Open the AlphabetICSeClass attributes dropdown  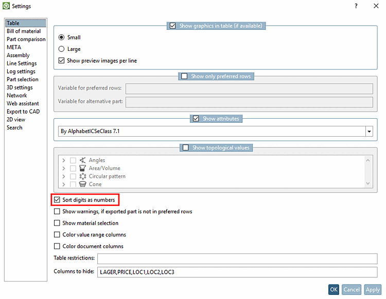point(369,132)
